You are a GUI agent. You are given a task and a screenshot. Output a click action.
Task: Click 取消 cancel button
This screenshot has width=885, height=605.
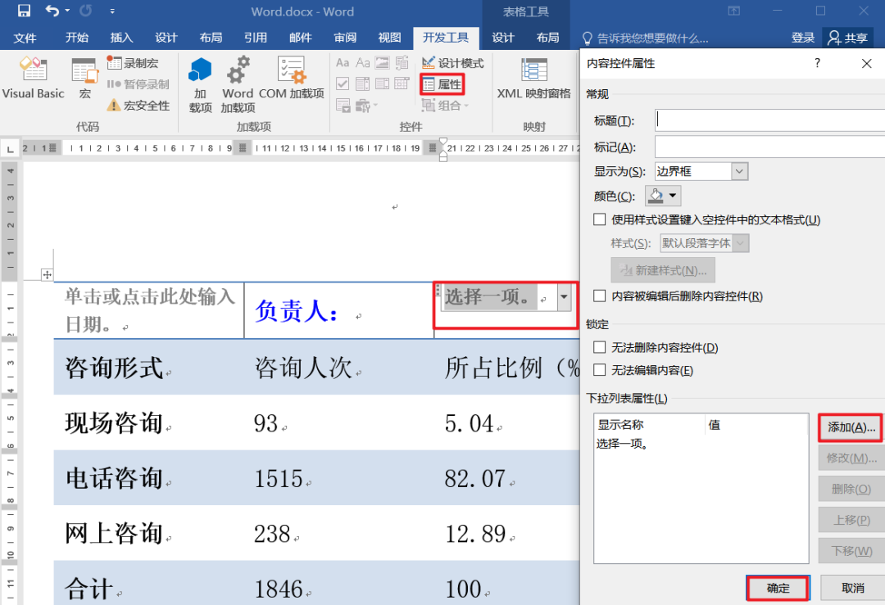852,588
